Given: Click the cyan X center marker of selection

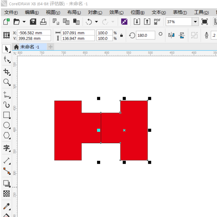Looking at the screenshot, I should (124, 130).
